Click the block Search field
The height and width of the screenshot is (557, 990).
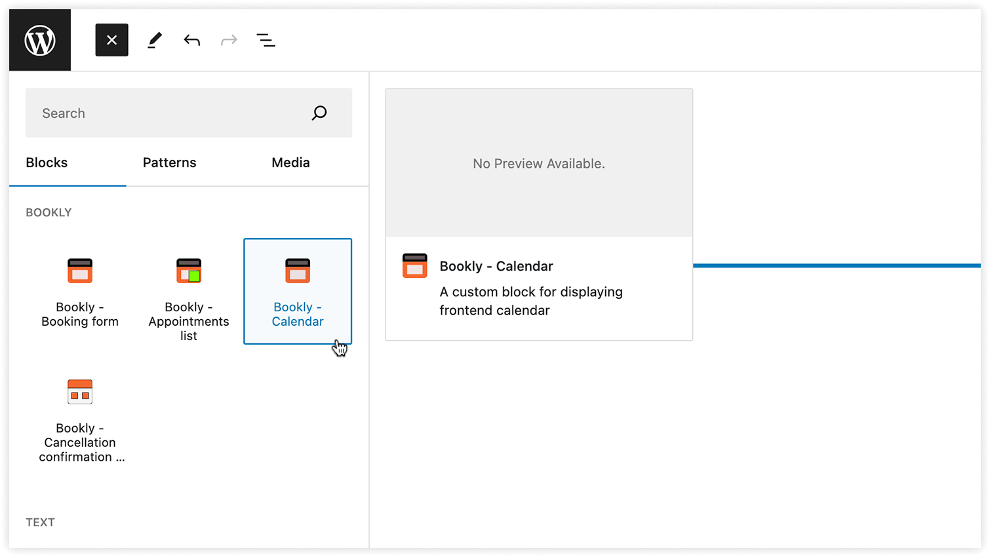click(x=189, y=113)
